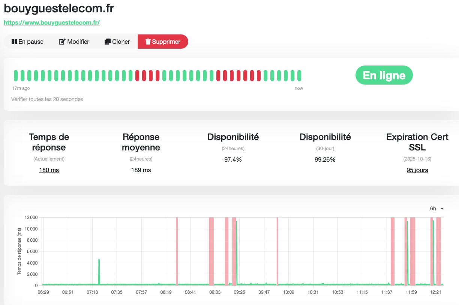The height and width of the screenshot is (305, 459).
Task: Select the Cloner label to duplicate the monitor
Action: (121, 42)
